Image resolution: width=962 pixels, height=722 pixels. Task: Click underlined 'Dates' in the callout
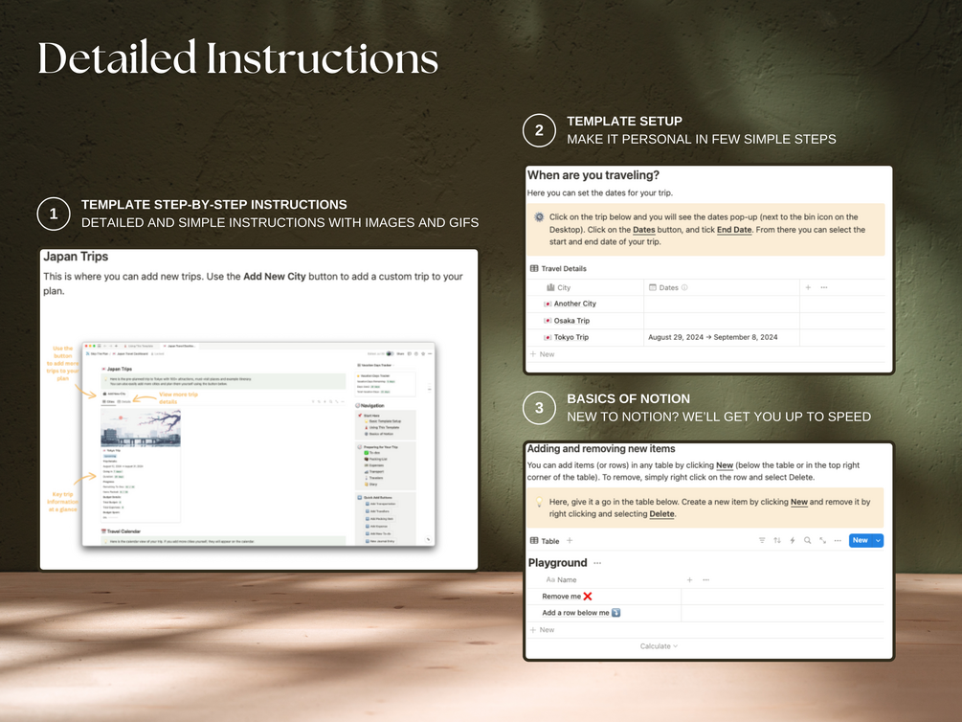pos(643,230)
